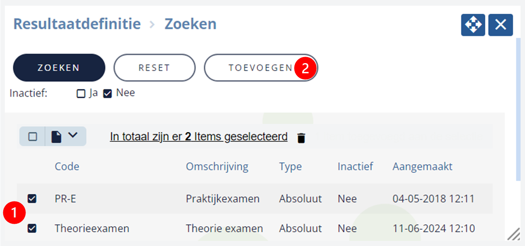Image resolution: width=525 pixels, height=246 pixels.
Task: Click the document export icon
Action: click(56, 137)
